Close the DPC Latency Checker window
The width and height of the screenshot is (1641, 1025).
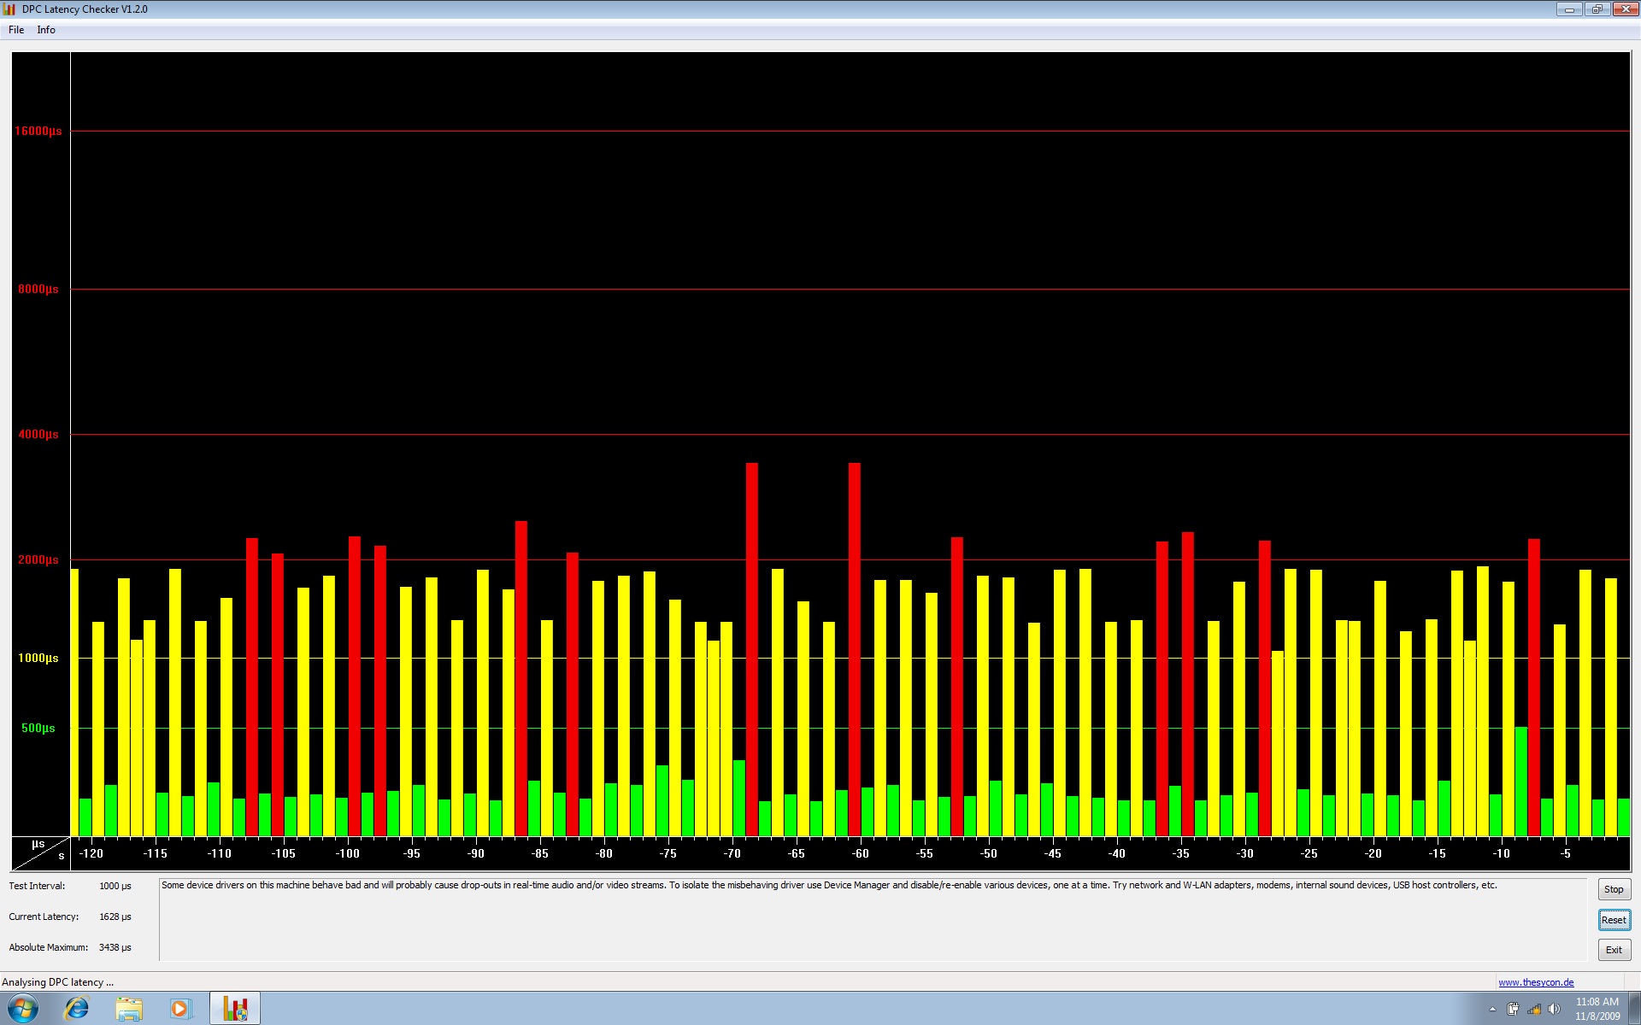click(1625, 9)
